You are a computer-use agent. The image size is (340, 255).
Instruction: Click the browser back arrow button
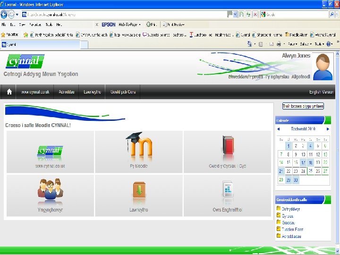pos(4,15)
